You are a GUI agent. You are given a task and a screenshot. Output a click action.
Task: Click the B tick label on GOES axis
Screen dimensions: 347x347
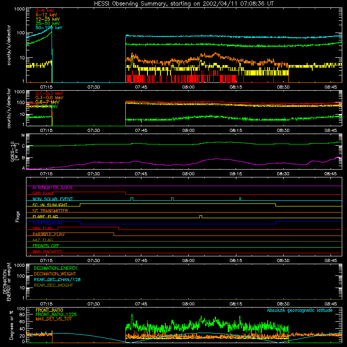pyautogui.click(x=23, y=158)
